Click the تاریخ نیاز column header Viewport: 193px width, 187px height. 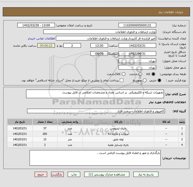(x=20, y=122)
